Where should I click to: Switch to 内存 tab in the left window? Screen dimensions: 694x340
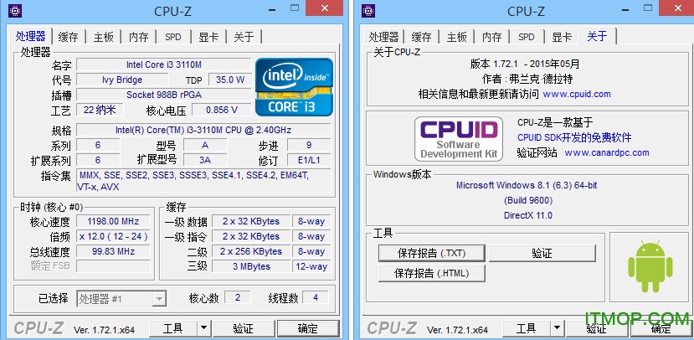pos(138,37)
